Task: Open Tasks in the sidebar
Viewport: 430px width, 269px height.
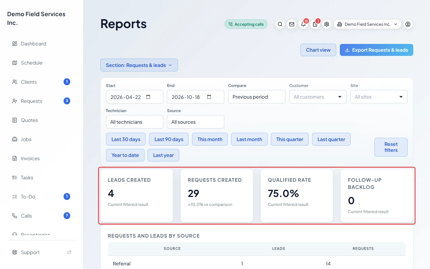Action: click(x=42, y=178)
